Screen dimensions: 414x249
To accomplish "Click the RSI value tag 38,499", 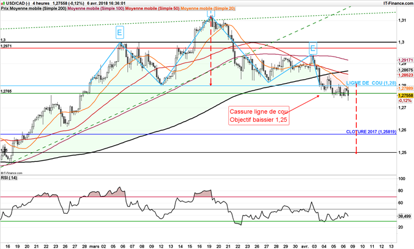I will coord(404,216).
